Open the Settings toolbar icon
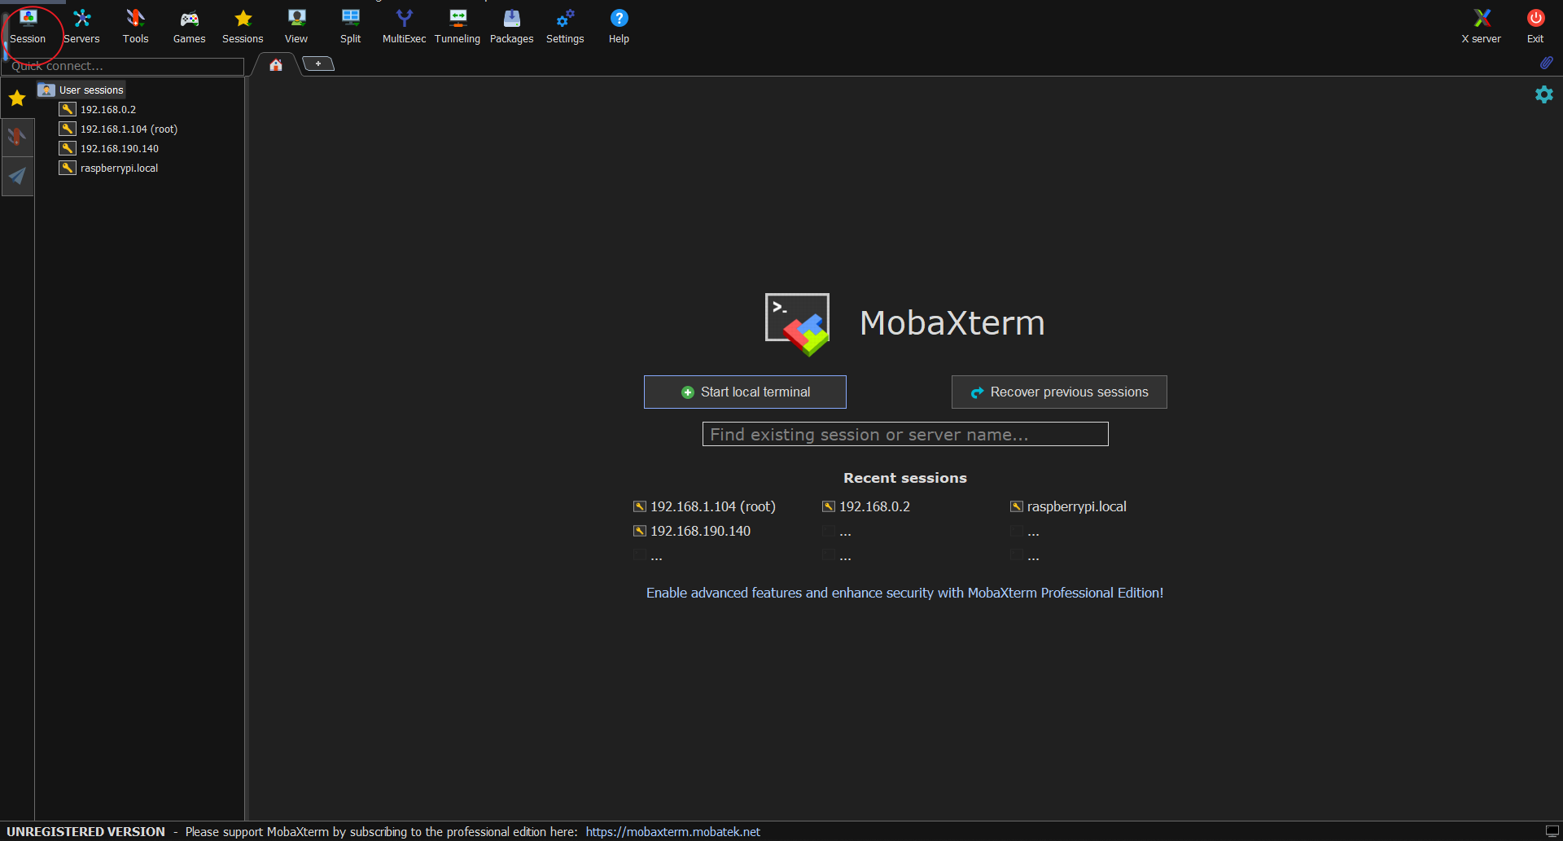 pos(565,26)
